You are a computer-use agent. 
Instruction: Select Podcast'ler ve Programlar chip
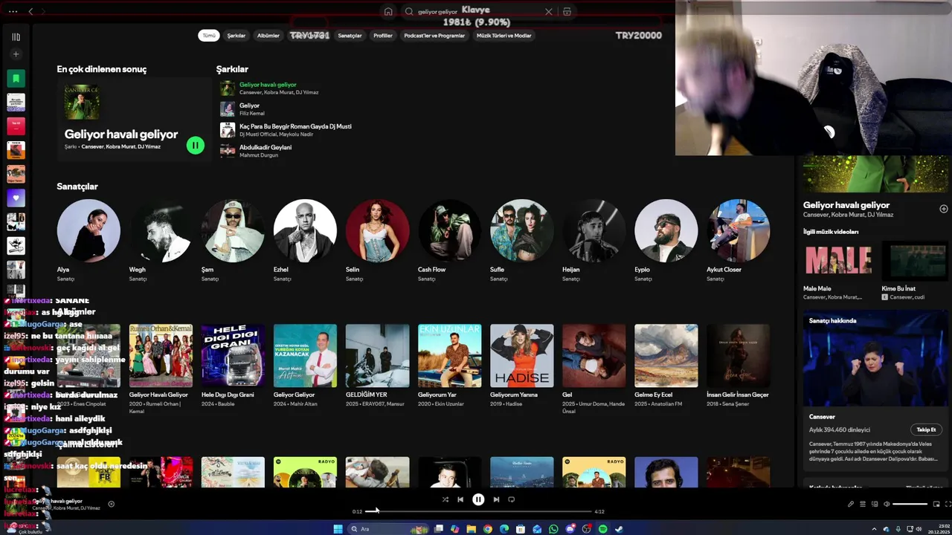click(434, 36)
